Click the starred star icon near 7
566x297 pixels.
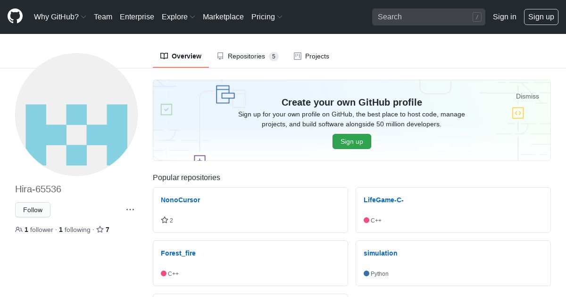[x=100, y=230]
